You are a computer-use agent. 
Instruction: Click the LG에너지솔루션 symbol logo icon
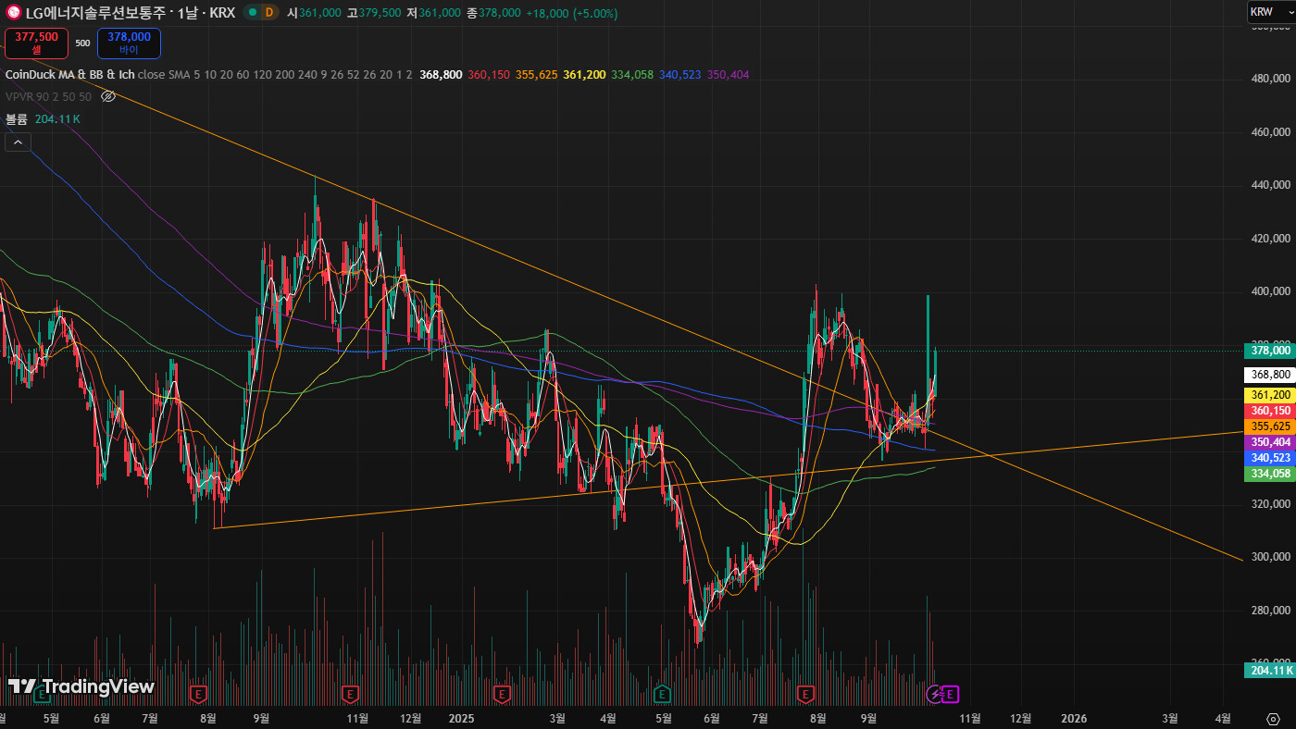14,13
